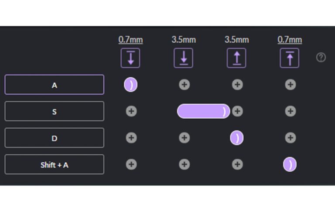Add D key at 3.5mm press column
This screenshot has height=212, width=335.
(x=185, y=138)
